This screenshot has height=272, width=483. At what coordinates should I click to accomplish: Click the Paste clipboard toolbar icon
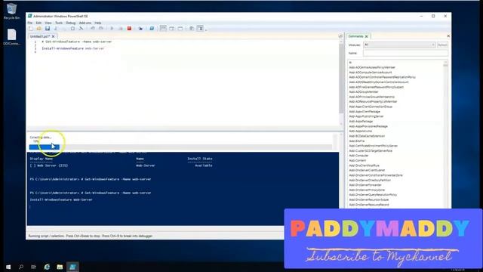tap(72, 29)
